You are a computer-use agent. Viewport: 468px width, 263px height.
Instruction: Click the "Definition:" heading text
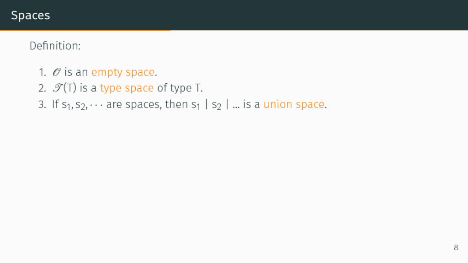[x=55, y=46]
